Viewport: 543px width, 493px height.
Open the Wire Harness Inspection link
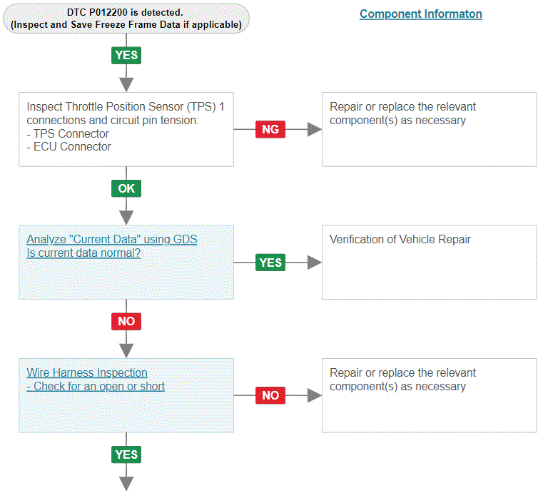click(87, 372)
